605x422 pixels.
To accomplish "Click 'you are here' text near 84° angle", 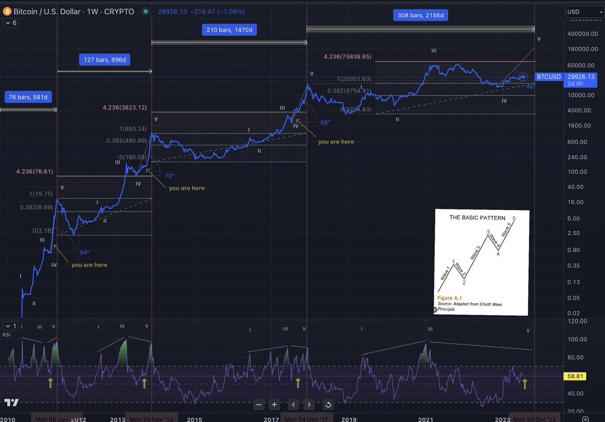I will [x=89, y=265].
